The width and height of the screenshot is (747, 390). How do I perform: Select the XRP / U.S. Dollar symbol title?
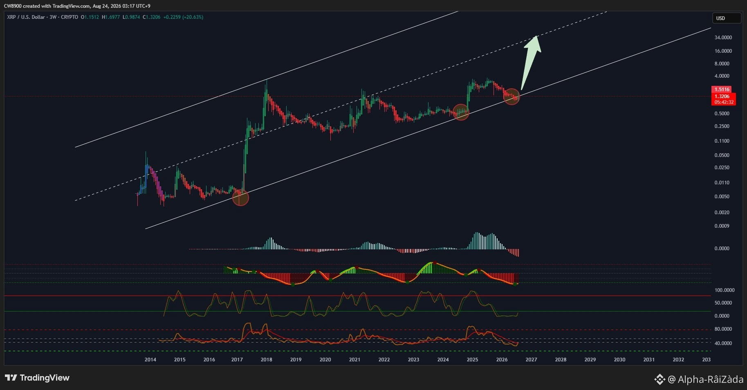26,17
